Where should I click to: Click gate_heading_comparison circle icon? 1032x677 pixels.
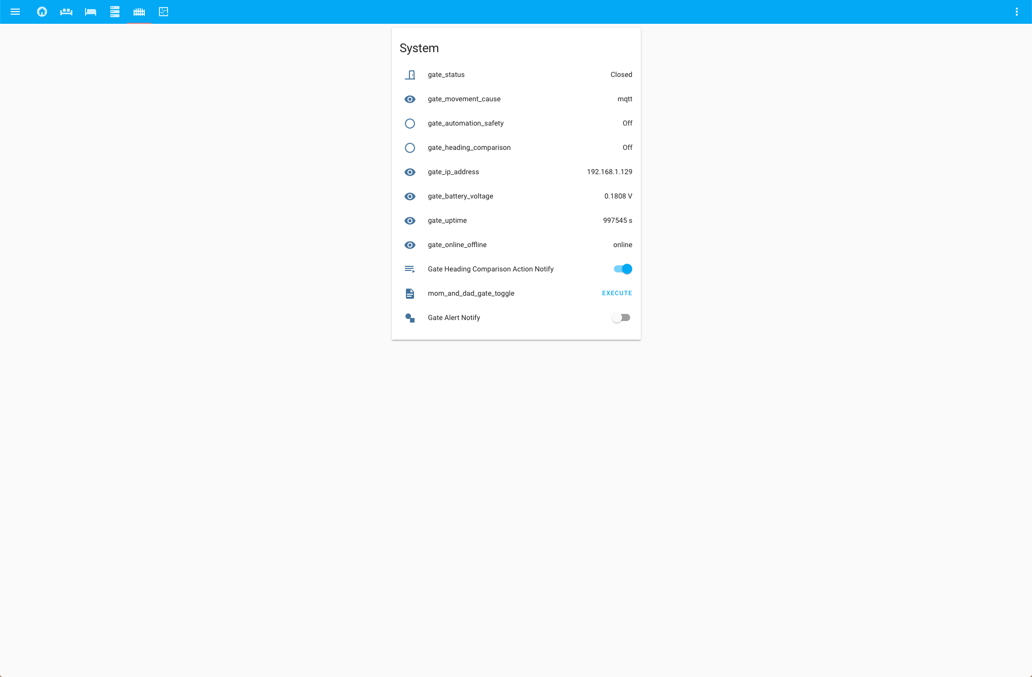pyautogui.click(x=410, y=148)
